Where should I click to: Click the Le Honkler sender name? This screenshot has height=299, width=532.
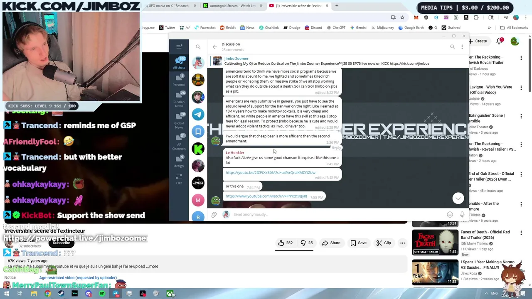(235, 153)
